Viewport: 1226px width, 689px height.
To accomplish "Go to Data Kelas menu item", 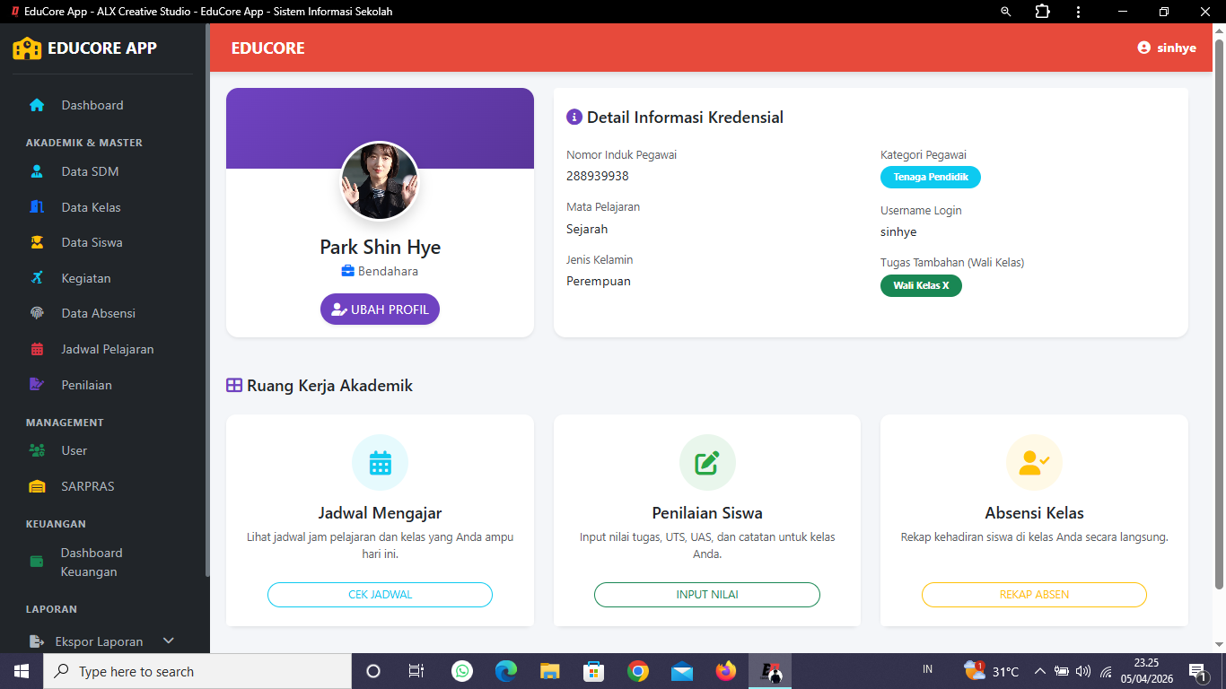I will coord(91,207).
